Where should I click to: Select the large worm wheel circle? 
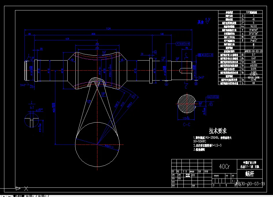(x=97, y=145)
